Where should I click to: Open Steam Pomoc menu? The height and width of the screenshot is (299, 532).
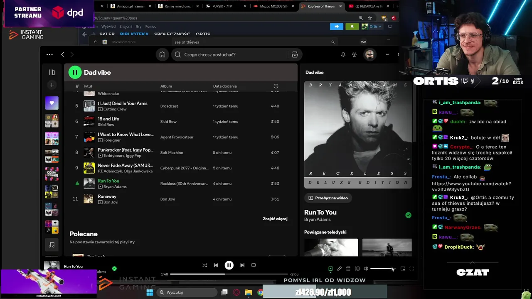150,27
